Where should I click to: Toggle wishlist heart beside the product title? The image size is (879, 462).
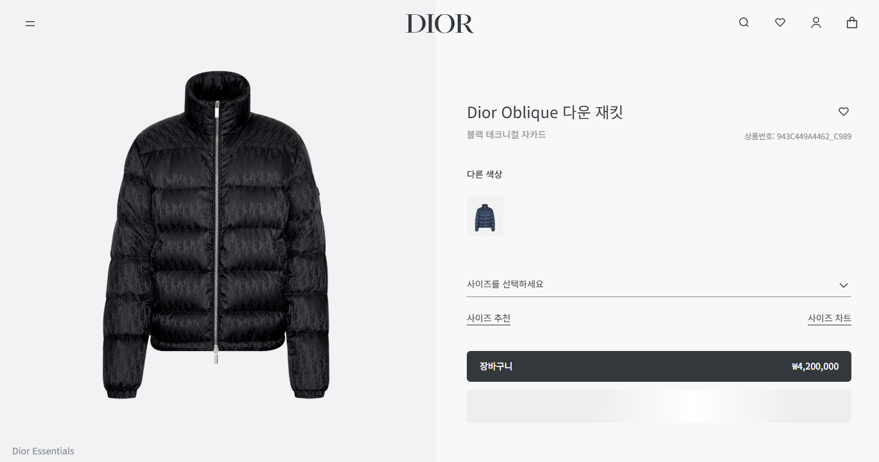[844, 112]
